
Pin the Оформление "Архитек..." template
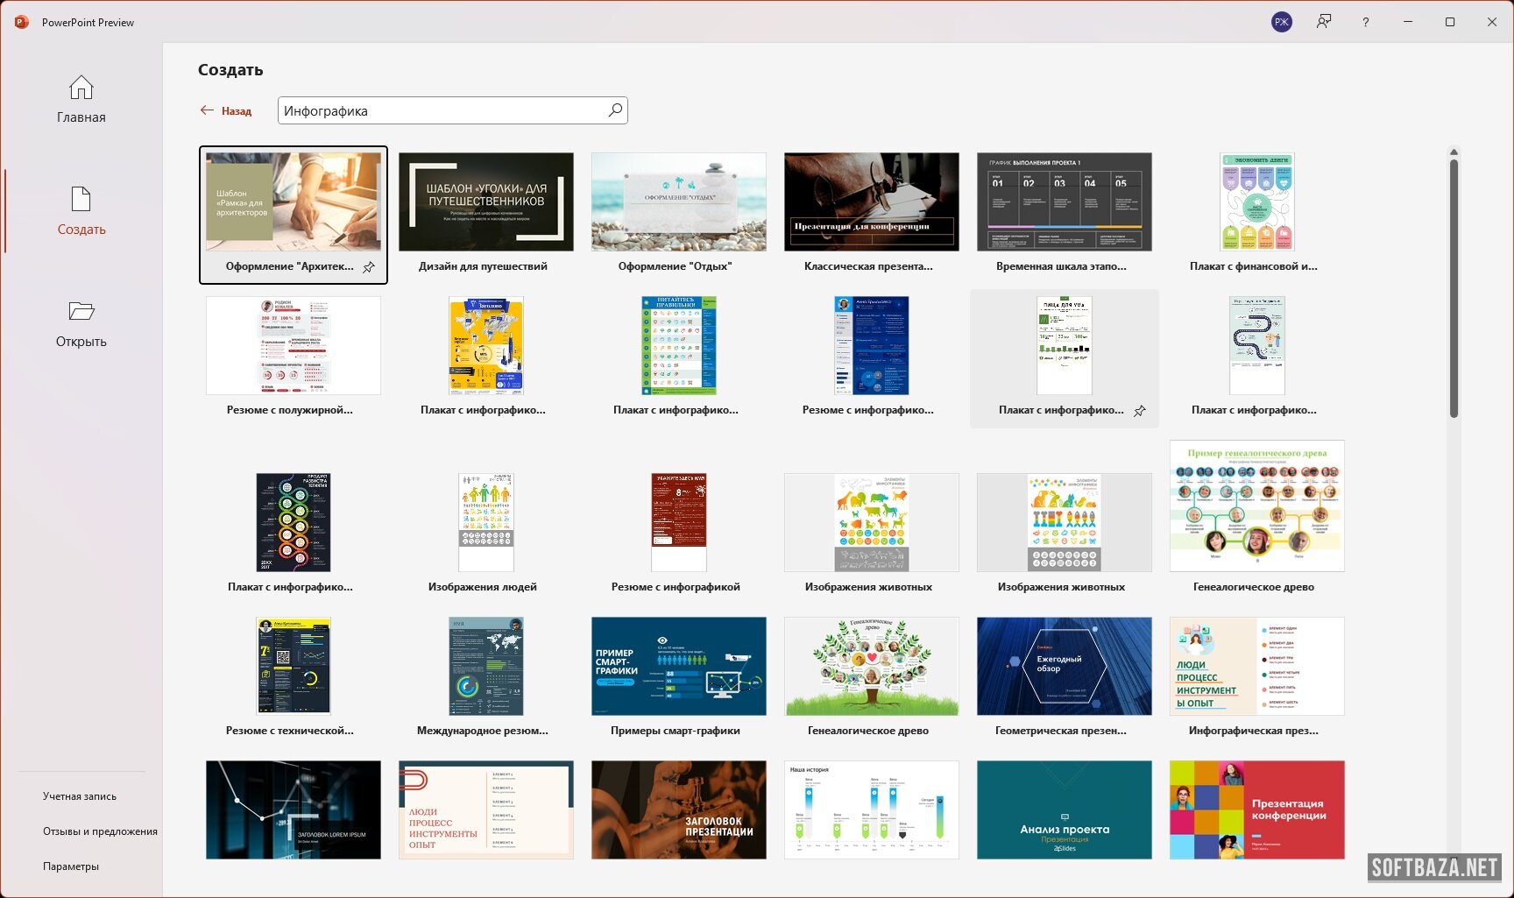click(369, 267)
